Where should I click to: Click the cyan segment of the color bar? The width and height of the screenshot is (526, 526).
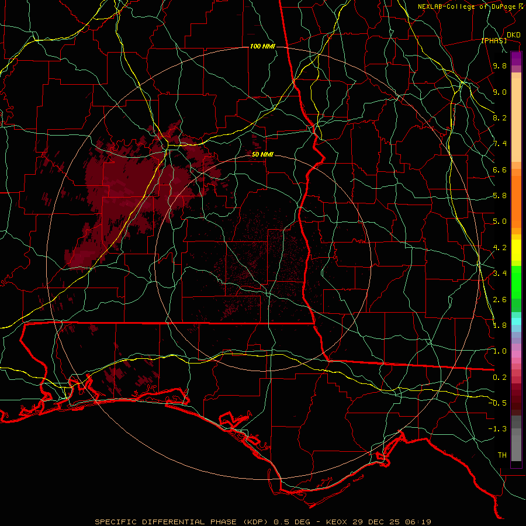click(x=516, y=321)
